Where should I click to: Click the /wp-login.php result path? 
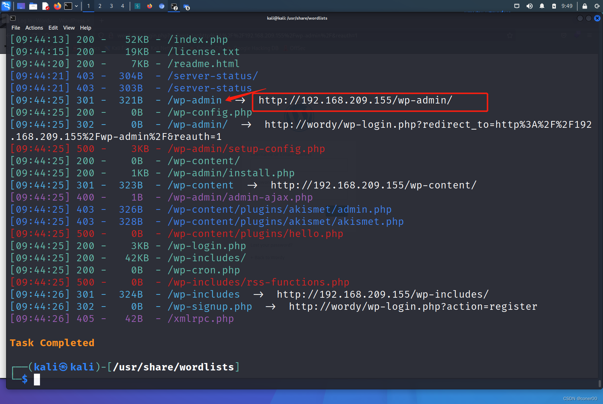207,246
